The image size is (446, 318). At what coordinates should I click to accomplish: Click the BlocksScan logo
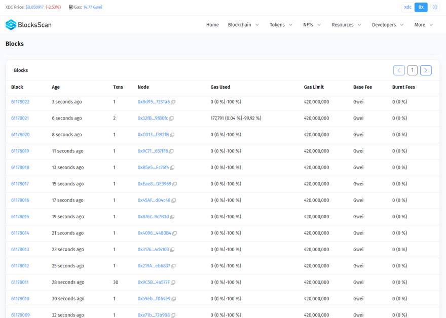tap(28, 25)
